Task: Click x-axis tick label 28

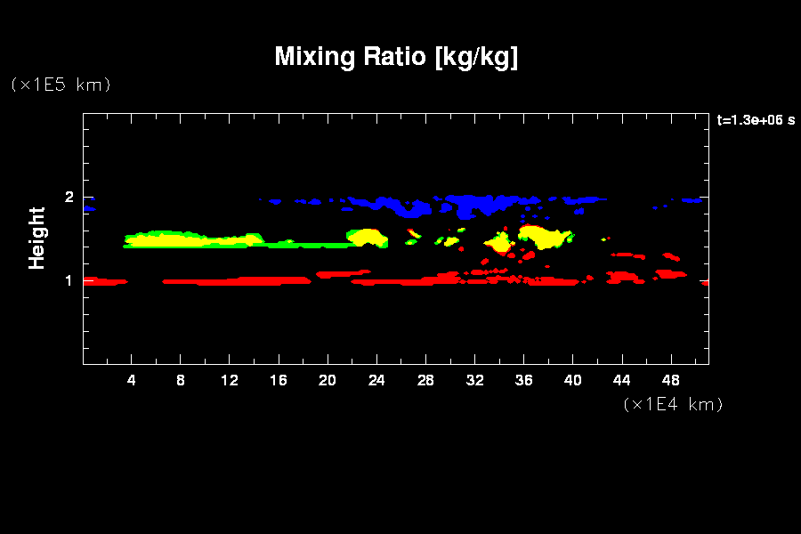Action: 425,380
